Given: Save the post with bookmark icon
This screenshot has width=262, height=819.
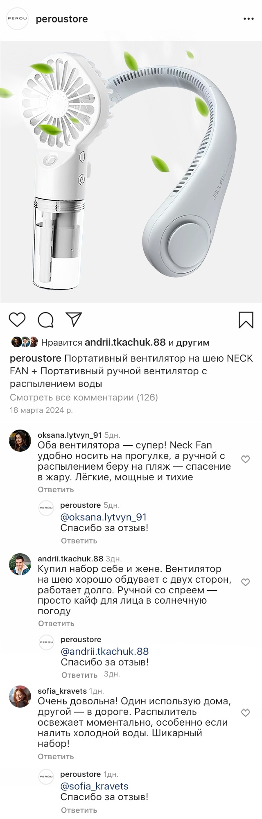Looking at the screenshot, I should click(x=246, y=320).
